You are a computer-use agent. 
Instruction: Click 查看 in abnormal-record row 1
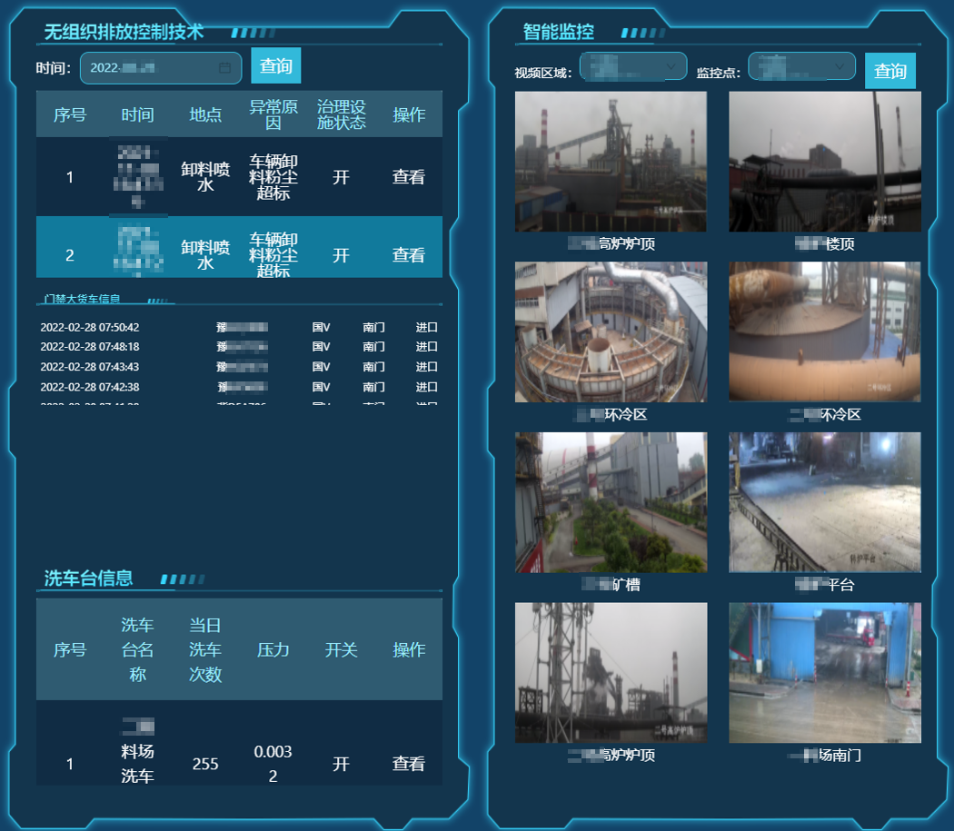pos(408,177)
